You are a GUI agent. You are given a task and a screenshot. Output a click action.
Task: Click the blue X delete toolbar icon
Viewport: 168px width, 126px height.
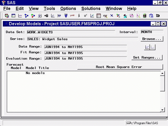[x=112, y=16]
